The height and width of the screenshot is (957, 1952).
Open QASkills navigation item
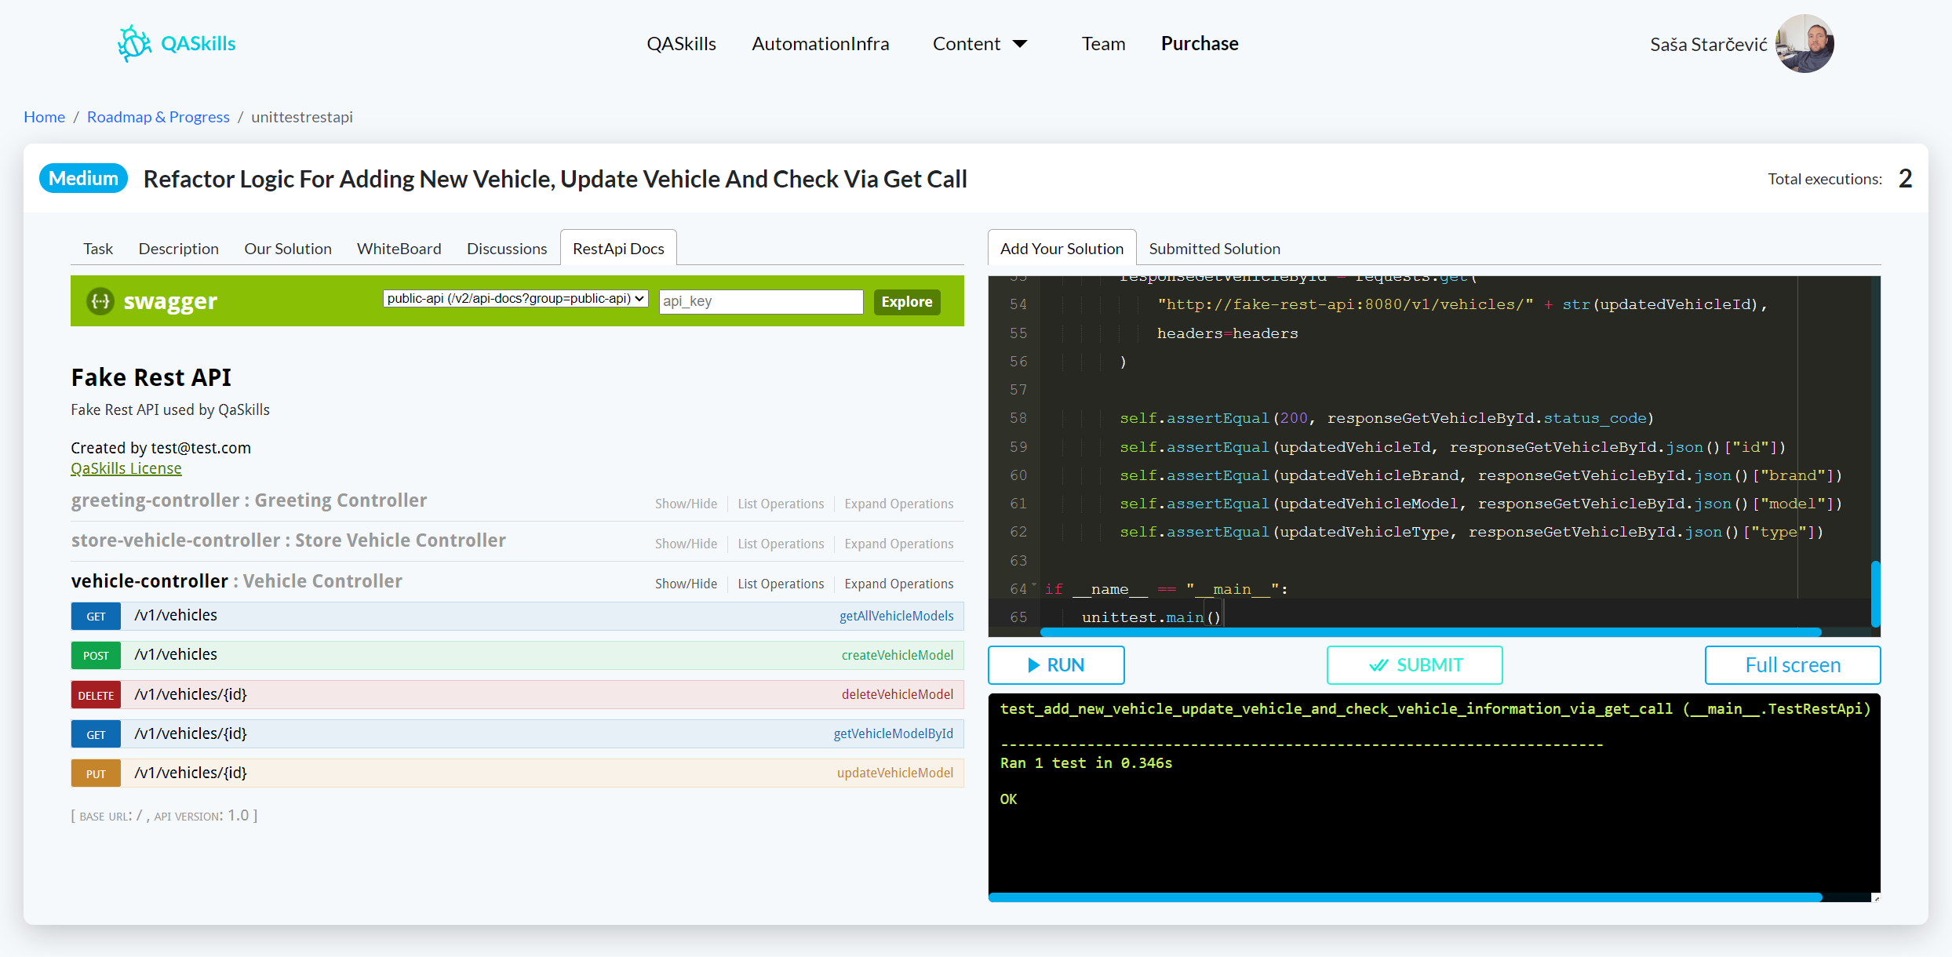[x=681, y=44]
